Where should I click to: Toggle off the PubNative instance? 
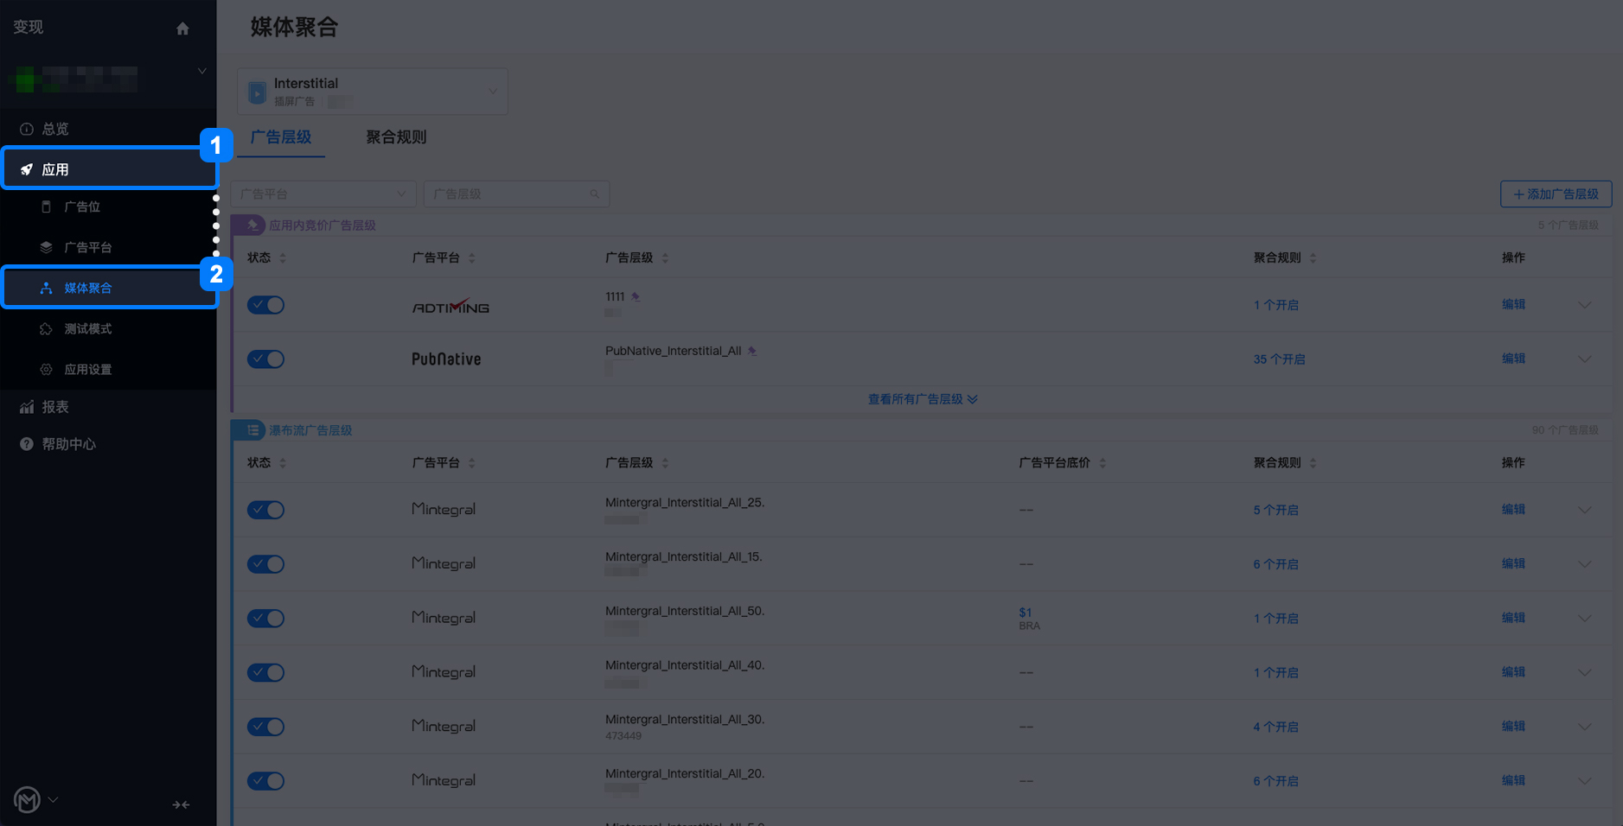click(265, 359)
